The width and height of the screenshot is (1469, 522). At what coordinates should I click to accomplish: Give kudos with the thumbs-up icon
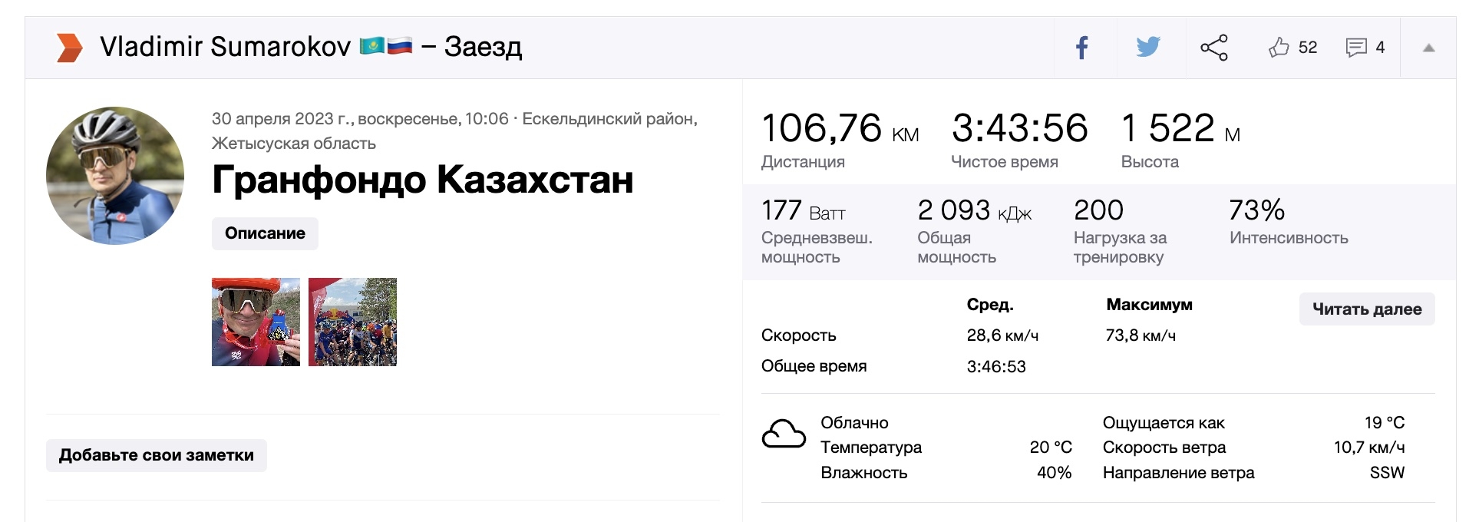pos(1279,48)
